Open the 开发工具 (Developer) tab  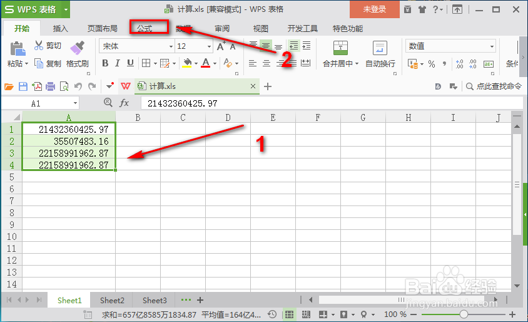point(302,29)
